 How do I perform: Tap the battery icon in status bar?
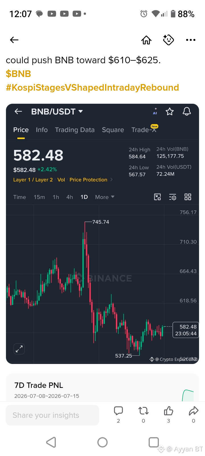(x=173, y=14)
